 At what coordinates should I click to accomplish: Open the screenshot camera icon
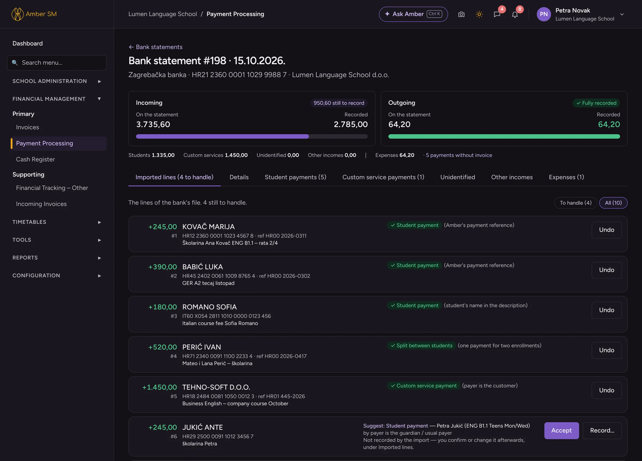[x=461, y=14]
